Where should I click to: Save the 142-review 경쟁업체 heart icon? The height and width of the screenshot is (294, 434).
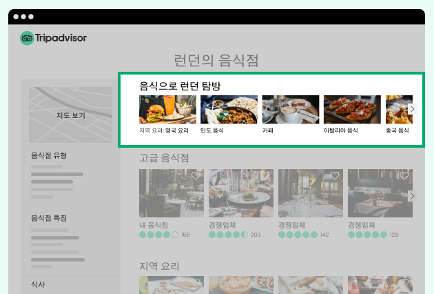[x=335, y=175]
